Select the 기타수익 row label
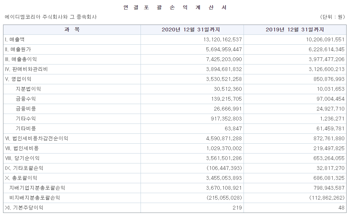Viewport: 350px width, 217px height. pyautogui.click(x=26, y=118)
